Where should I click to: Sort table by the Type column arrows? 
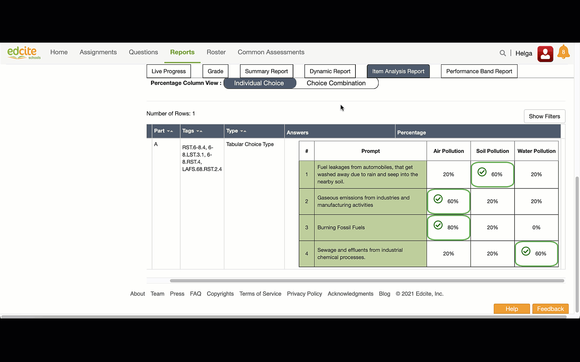pyautogui.click(x=243, y=131)
